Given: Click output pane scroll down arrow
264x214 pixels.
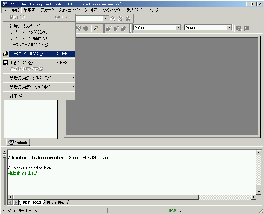Looking at the screenshot, I should click(258, 192).
